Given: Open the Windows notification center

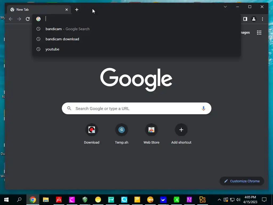Looking at the screenshot, I should click(x=264, y=200).
